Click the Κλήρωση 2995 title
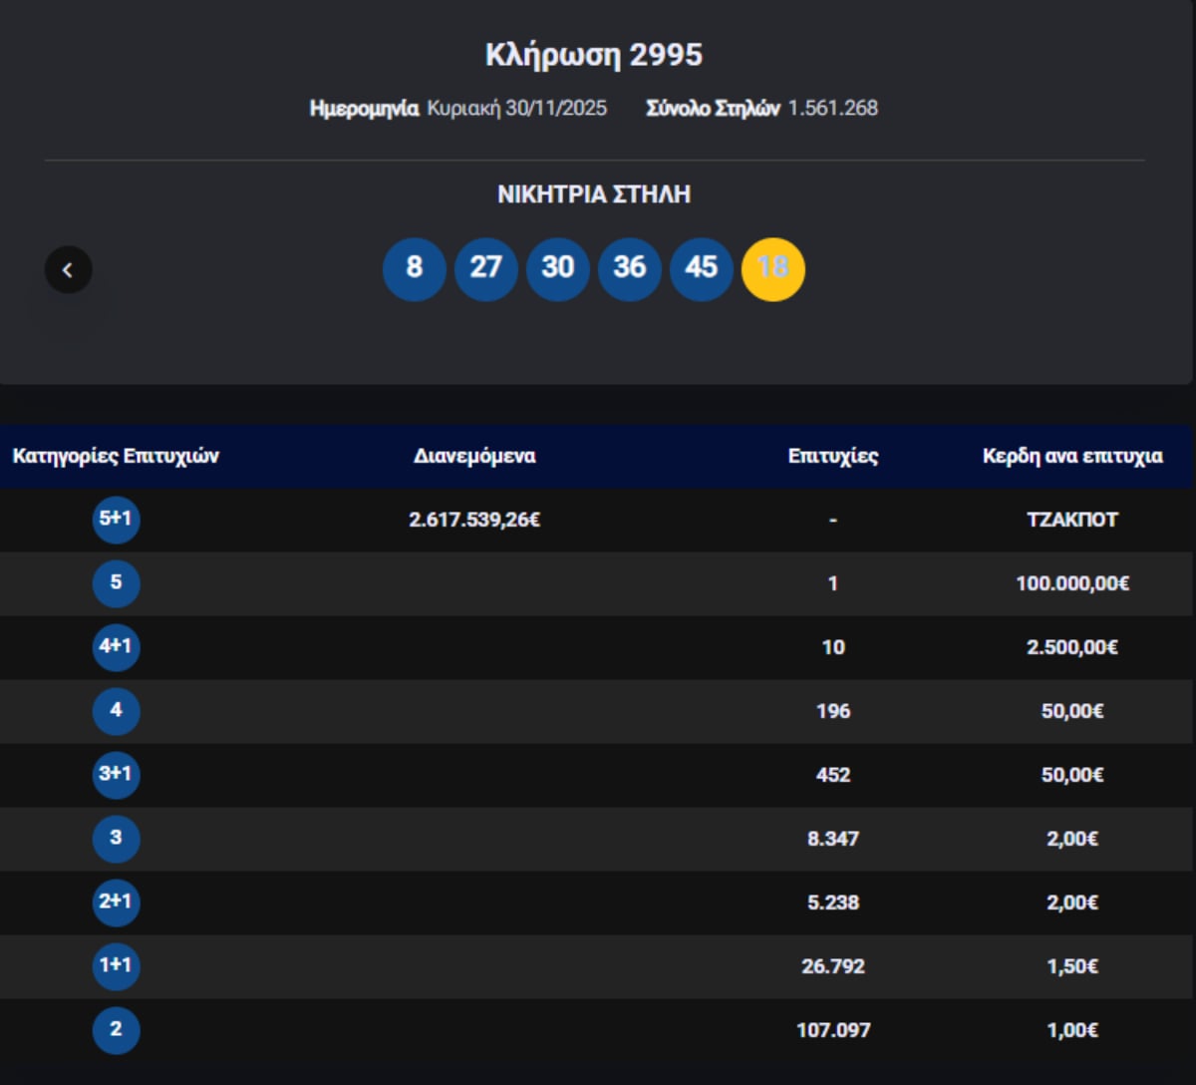The height and width of the screenshot is (1085, 1196). [594, 55]
